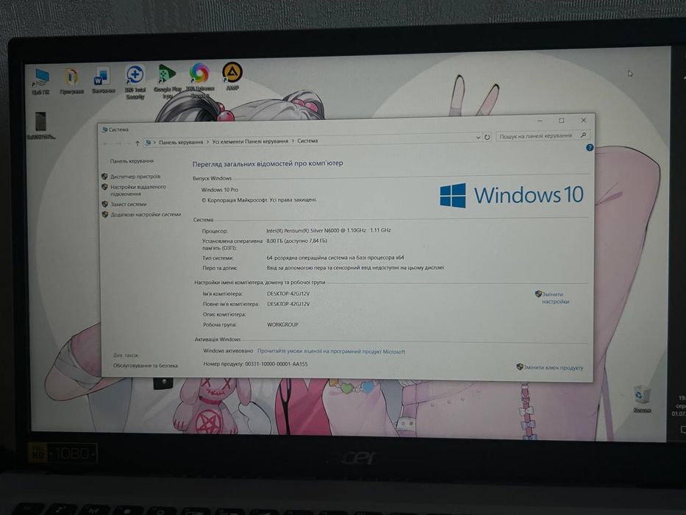Open Help with the blue question icon
Image resolution: width=686 pixels, height=515 pixels.
(x=589, y=148)
